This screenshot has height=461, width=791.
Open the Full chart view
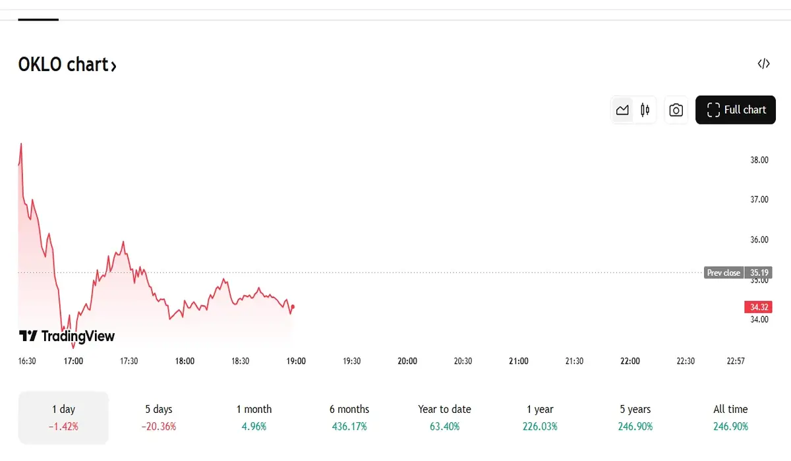(736, 110)
